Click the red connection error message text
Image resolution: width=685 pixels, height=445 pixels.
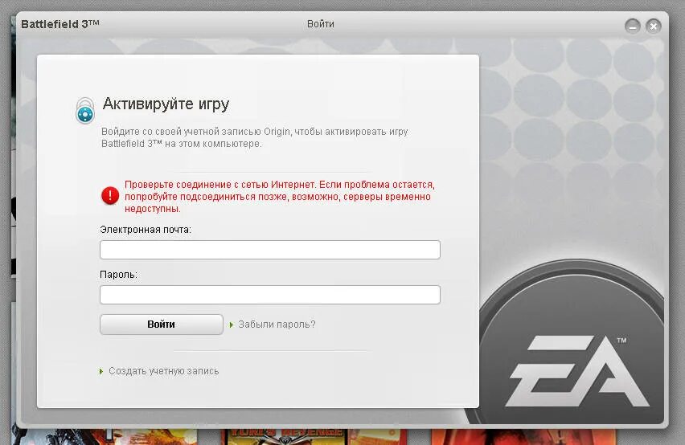(x=280, y=196)
